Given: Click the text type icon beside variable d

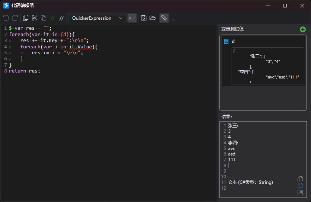Looking at the screenshot, I should 227,41.
